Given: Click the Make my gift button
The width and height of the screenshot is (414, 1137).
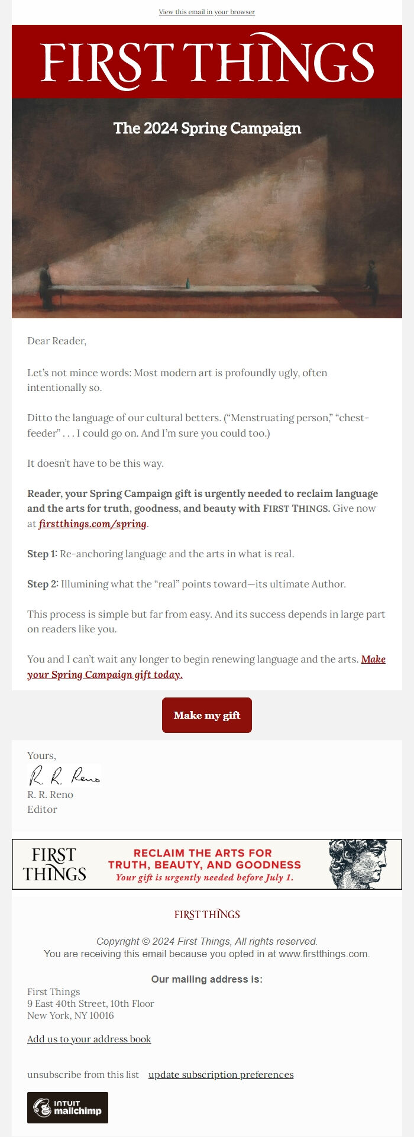Looking at the screenshot, I should [206, 715].
